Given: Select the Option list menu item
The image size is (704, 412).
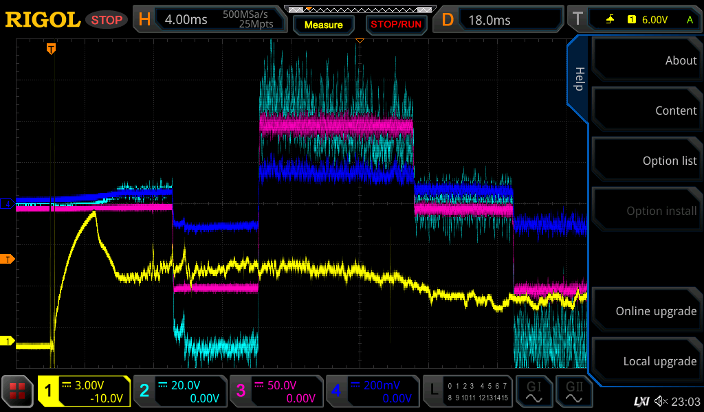Looking at the screenshot, I should point(646,161).
